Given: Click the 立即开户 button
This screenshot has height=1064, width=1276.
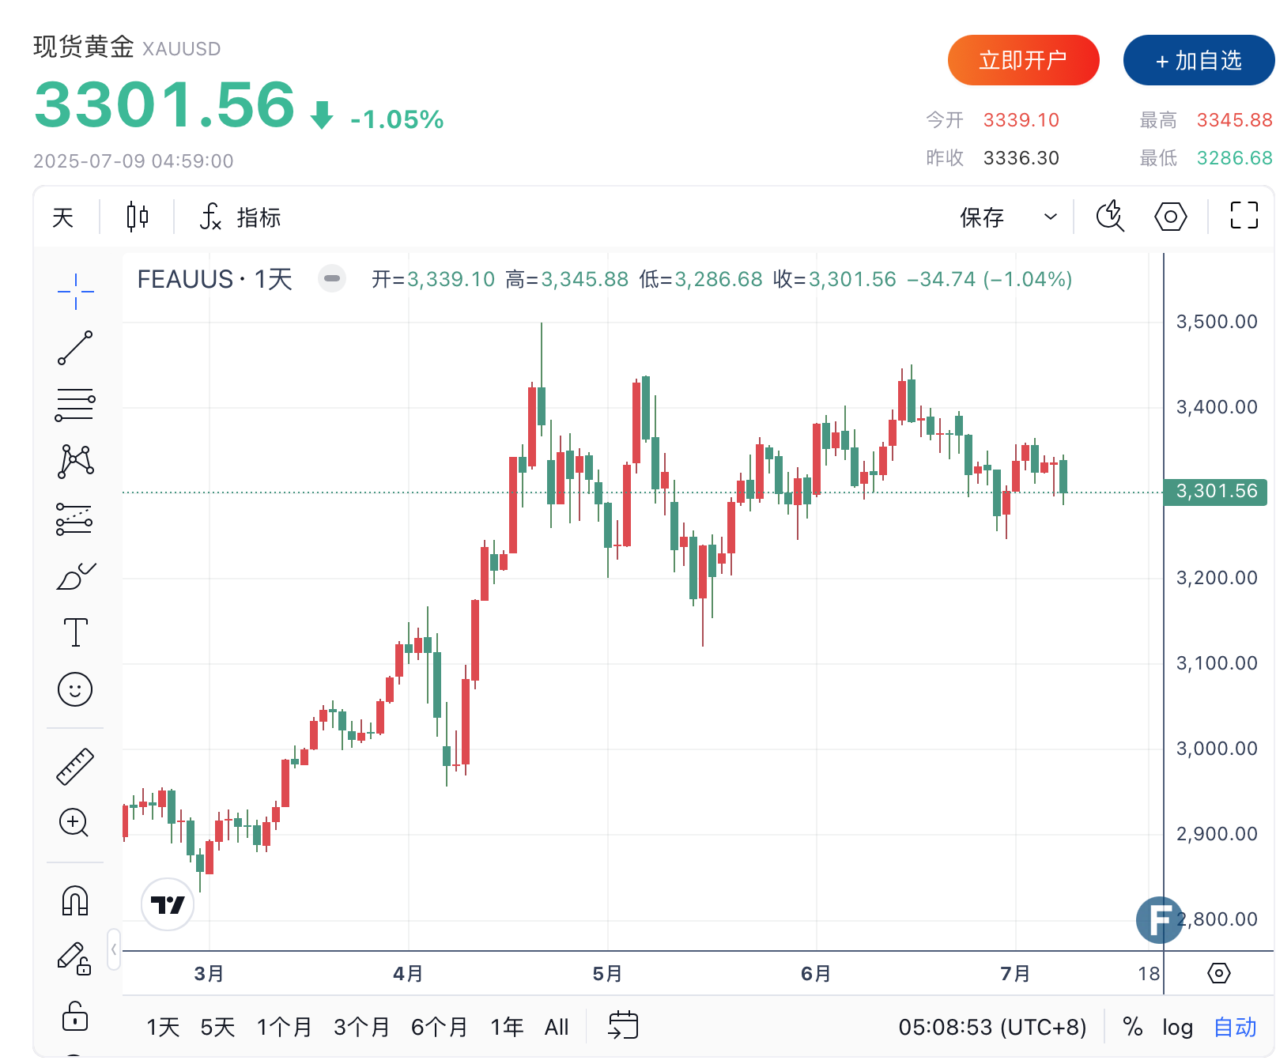Looking at the screenshot, I should (1023, 59).
